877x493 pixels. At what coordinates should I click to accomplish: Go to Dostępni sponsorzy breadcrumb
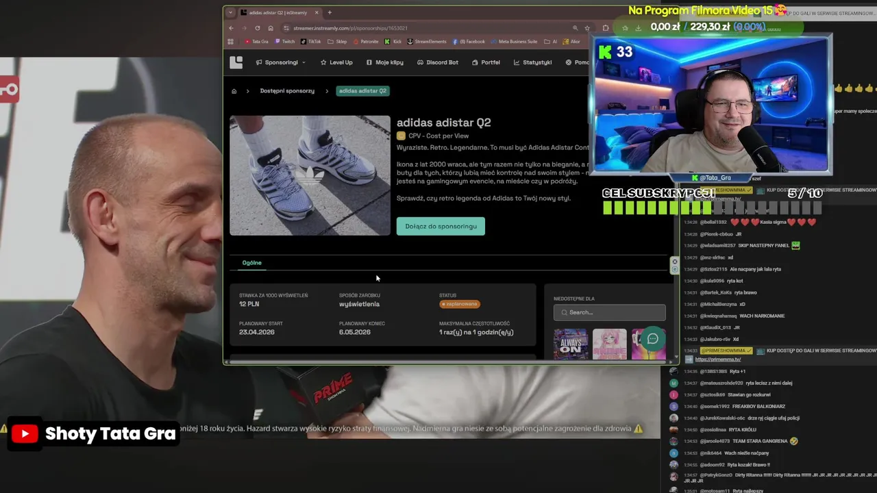pos(287,91)
